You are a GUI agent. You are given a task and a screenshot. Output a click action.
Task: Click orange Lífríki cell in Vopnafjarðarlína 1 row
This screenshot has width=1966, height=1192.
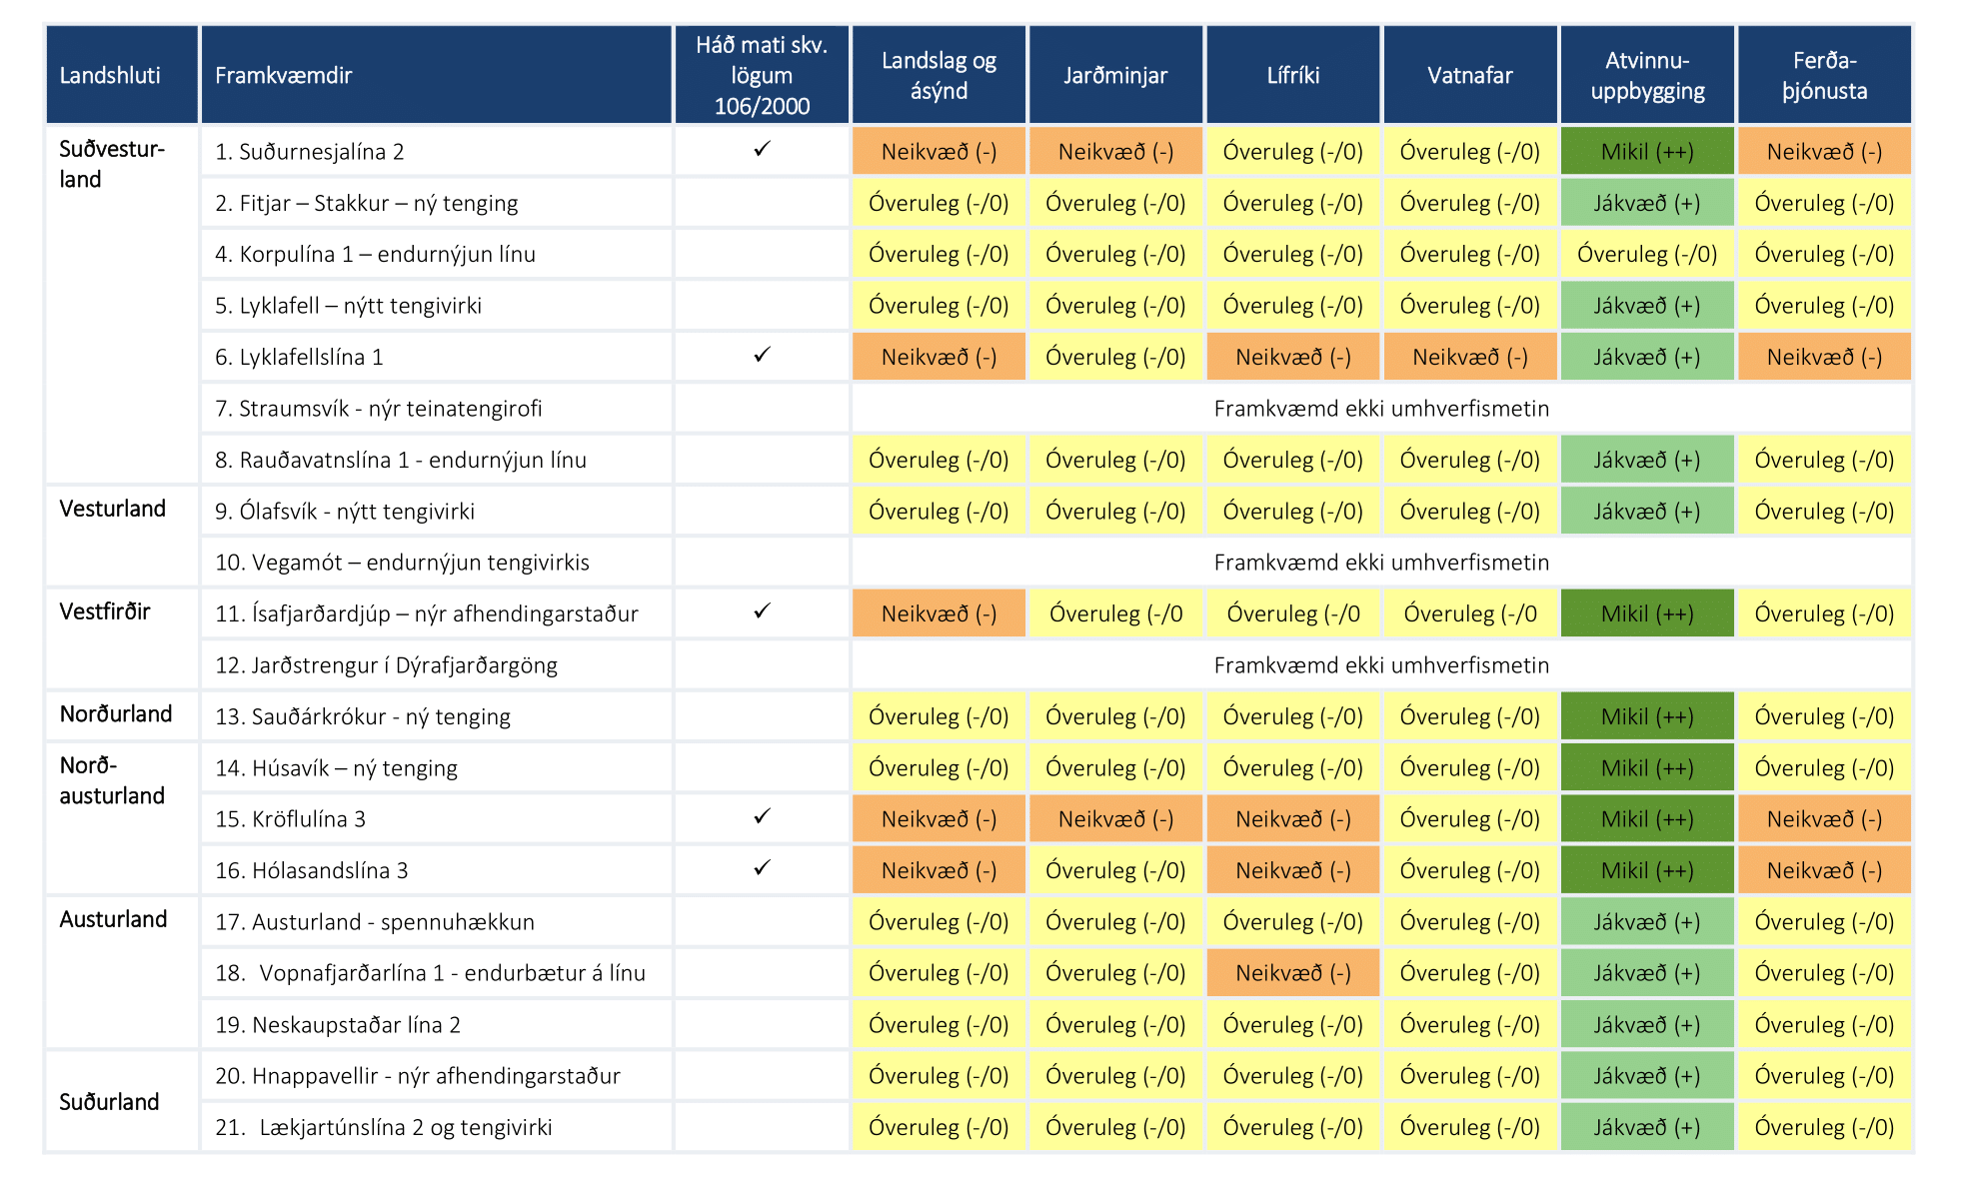tap(1292, 973)
